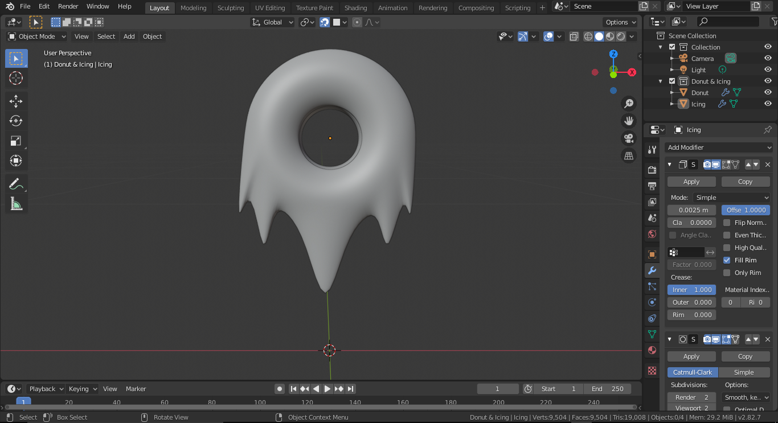Pick the Scale tool

[16, 141]
